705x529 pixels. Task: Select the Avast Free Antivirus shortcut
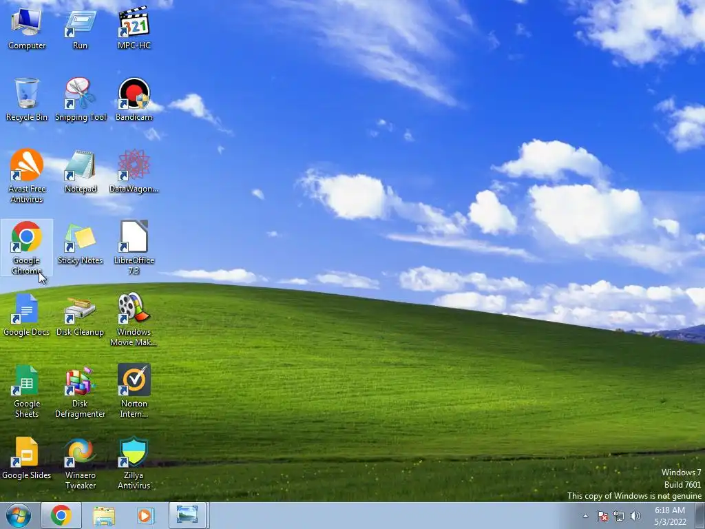(x=27, y=176)
